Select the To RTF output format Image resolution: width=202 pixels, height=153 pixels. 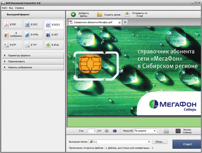(x=12, y=45)
